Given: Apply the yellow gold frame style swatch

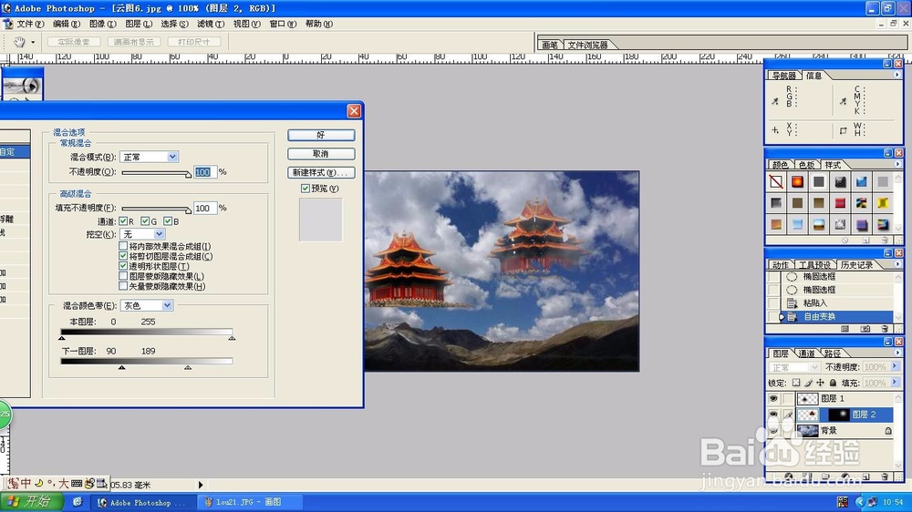Looking at the screenshot, I should [x=883, y=203].
